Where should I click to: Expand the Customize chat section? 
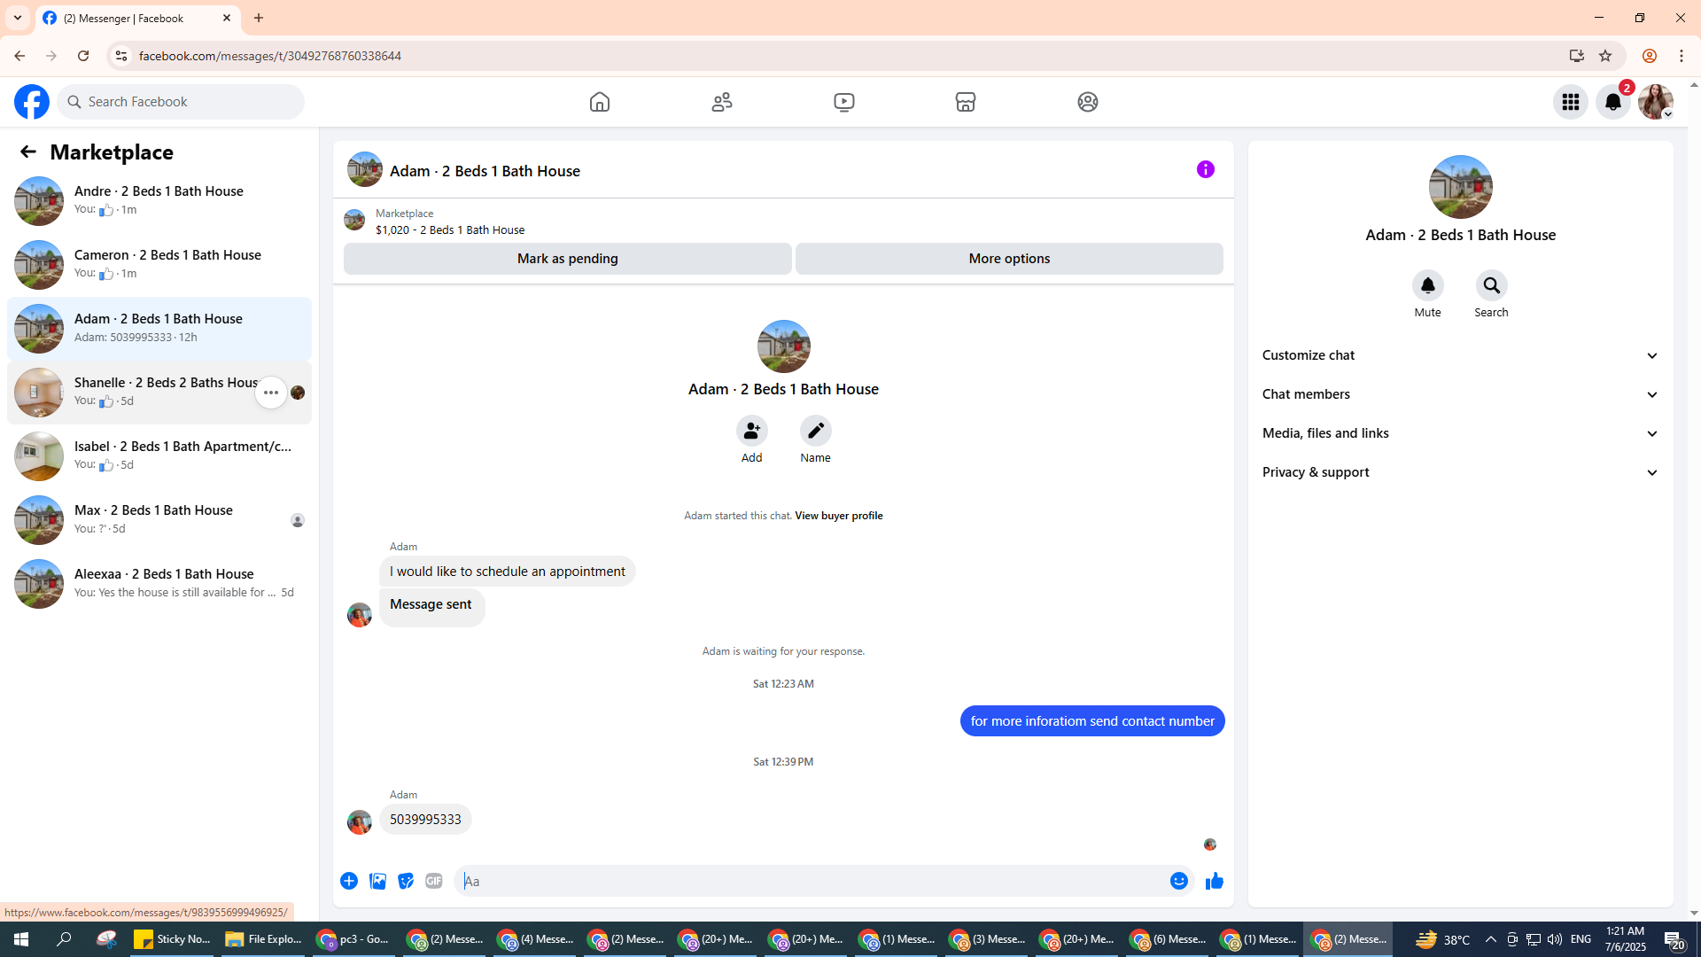click(x=1460, y=355)
